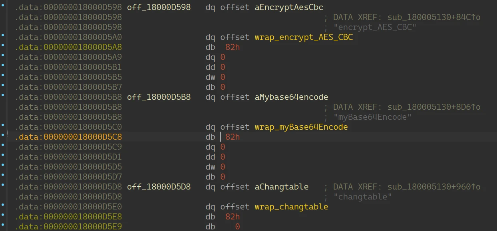Jump to the aEncryptAesCbc offset

pos(289,7)
